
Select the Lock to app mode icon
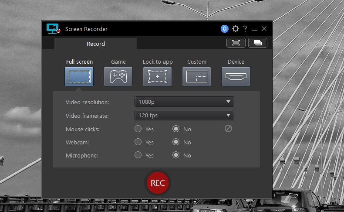click(x=157, y=76)
